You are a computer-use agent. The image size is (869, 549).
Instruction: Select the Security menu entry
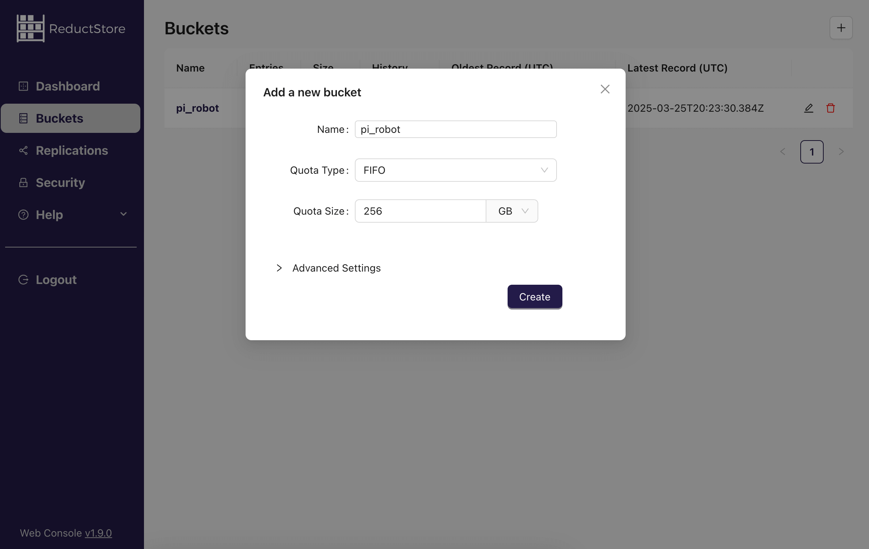(60, 183)
